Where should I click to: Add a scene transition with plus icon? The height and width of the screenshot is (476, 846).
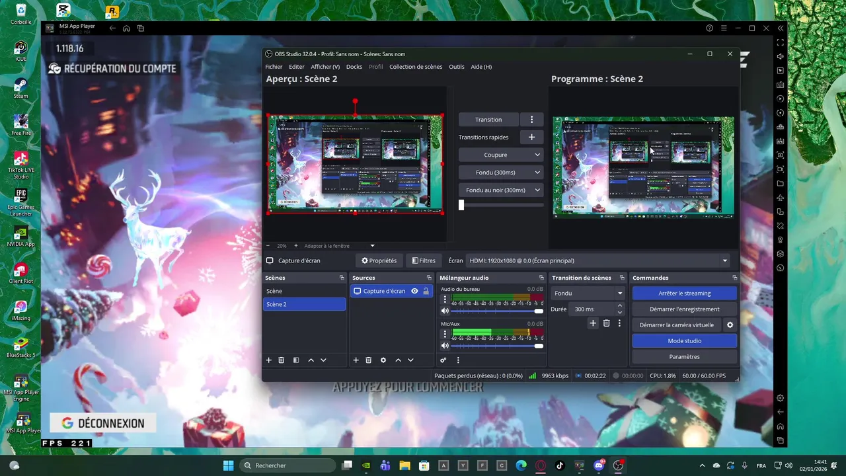pos(593,323)
